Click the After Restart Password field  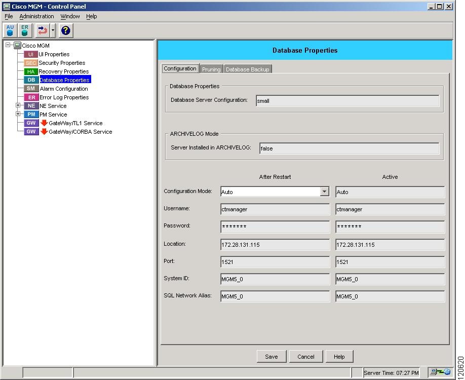pyautogui.click(x=275, y=226)
